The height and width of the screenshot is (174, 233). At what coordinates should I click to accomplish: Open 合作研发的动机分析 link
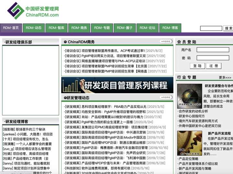[x=193, y=111]
